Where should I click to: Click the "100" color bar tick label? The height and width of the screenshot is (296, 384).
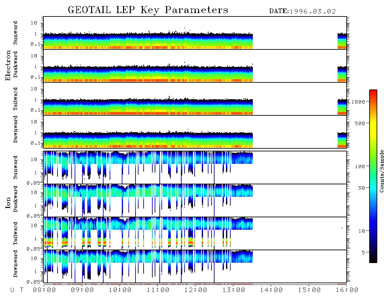[360, 166]
